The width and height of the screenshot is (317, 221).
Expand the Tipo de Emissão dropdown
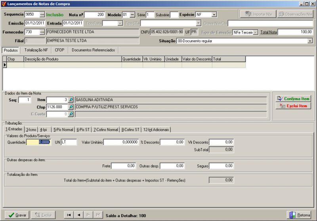(256, 32)
